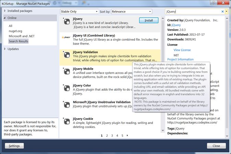231x154 pixels.
Task: Go to results page 2
Action: click(107, 136)
